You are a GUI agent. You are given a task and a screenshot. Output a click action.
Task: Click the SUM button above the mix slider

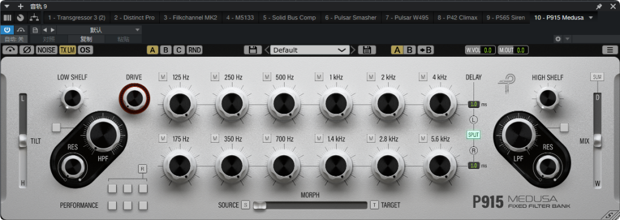[x=597, y=77]
